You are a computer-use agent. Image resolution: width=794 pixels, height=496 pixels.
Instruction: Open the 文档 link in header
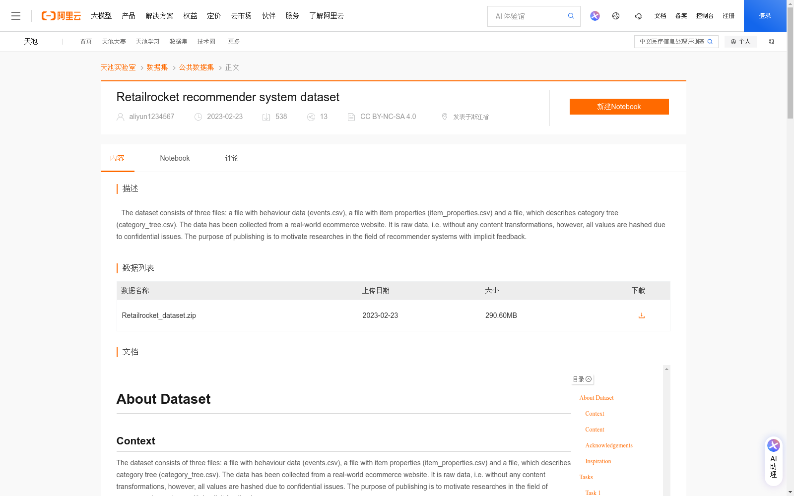660,16
